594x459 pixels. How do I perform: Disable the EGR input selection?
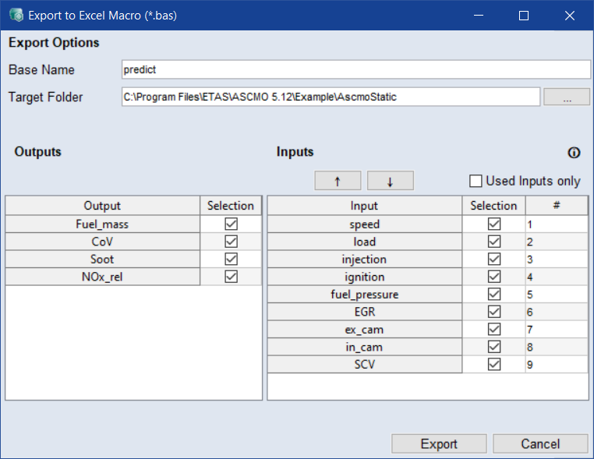click(x=493, y=312)
